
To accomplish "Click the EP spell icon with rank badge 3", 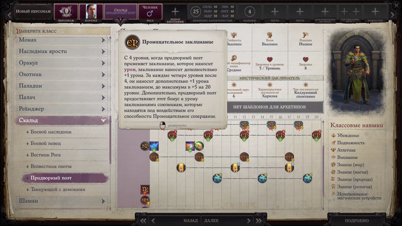I will click(x=244, y=135).
